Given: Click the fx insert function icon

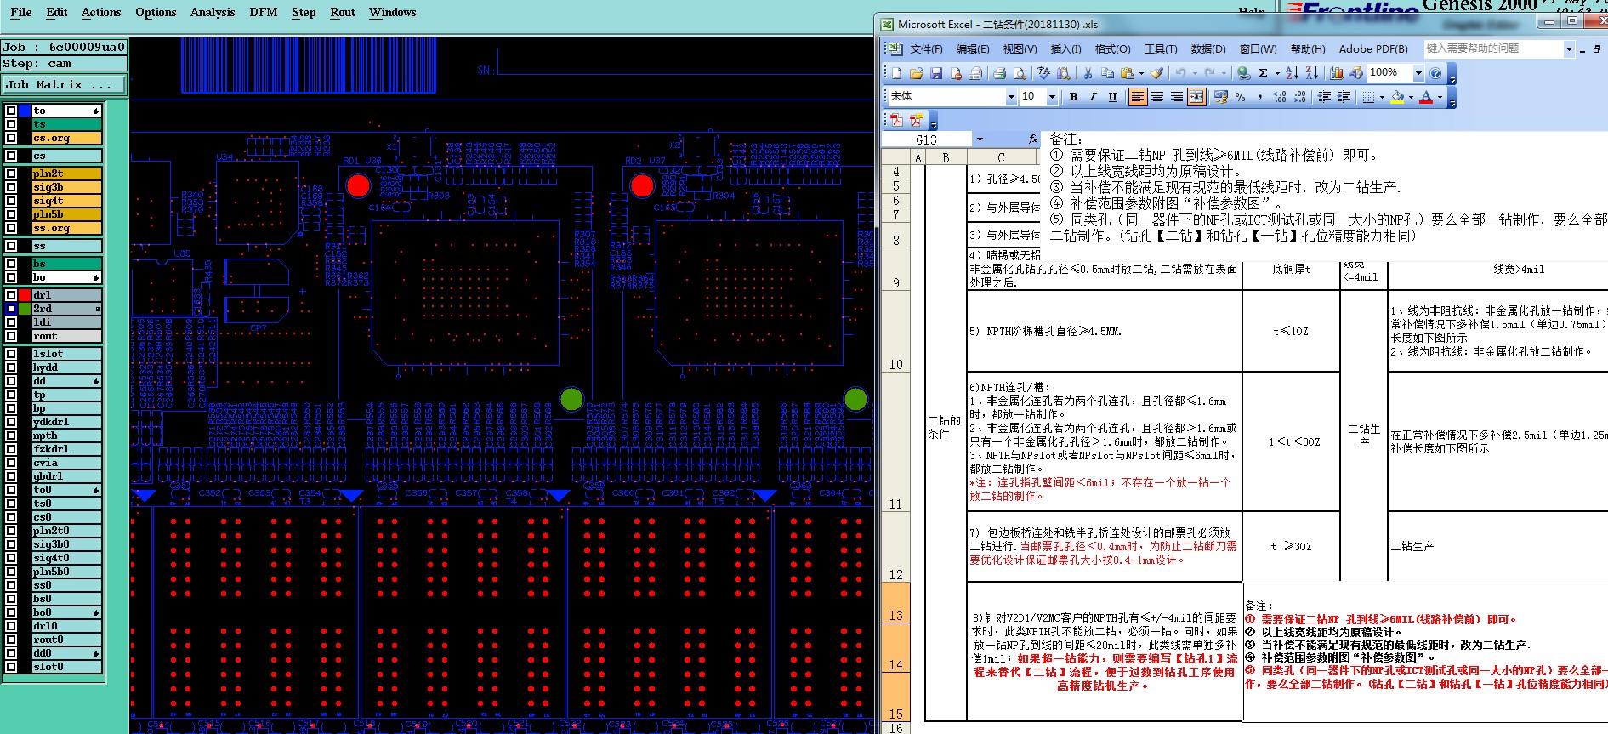Looking at the screenshot, I should [x=1032, y=139].
